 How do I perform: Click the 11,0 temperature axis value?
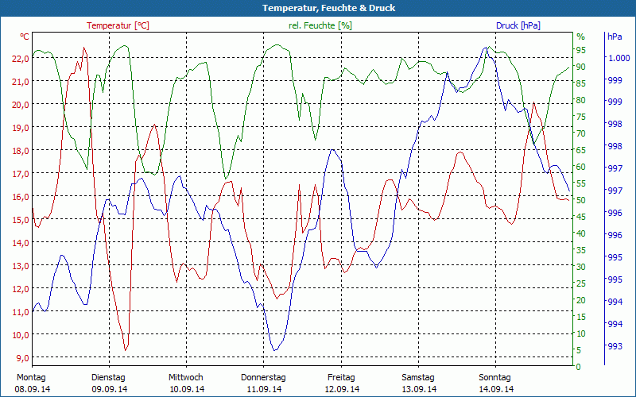coord(21,312)
